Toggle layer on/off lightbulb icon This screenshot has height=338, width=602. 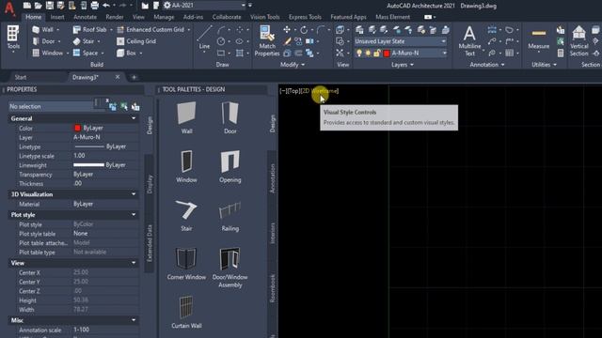pyautogui.click(x=359, y=53)
